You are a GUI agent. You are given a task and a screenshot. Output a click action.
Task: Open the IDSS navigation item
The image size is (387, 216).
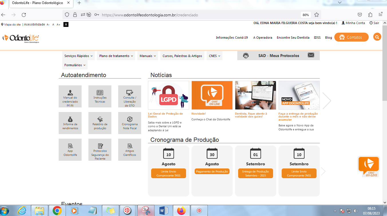(x=317, y=38)
